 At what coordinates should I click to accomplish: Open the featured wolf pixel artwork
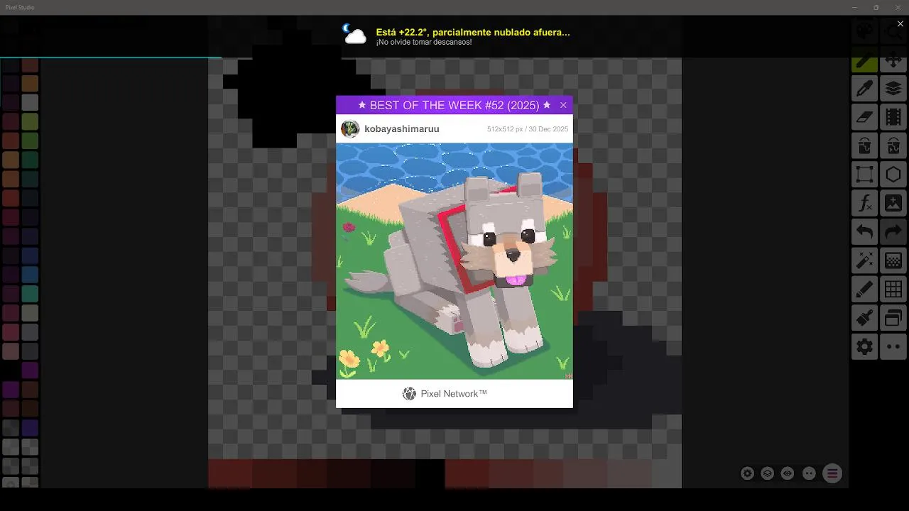(454, 261)
